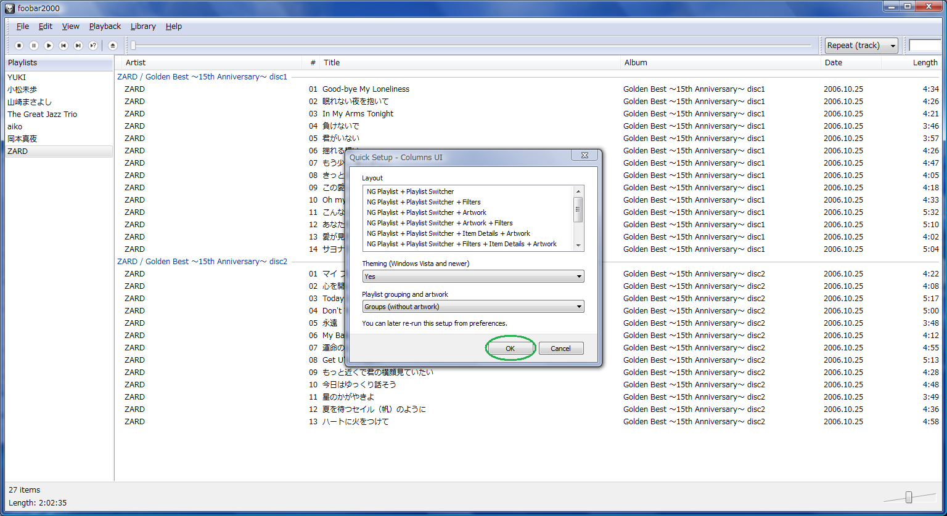
Task: Go to the previous track
Action: point(64,46)
